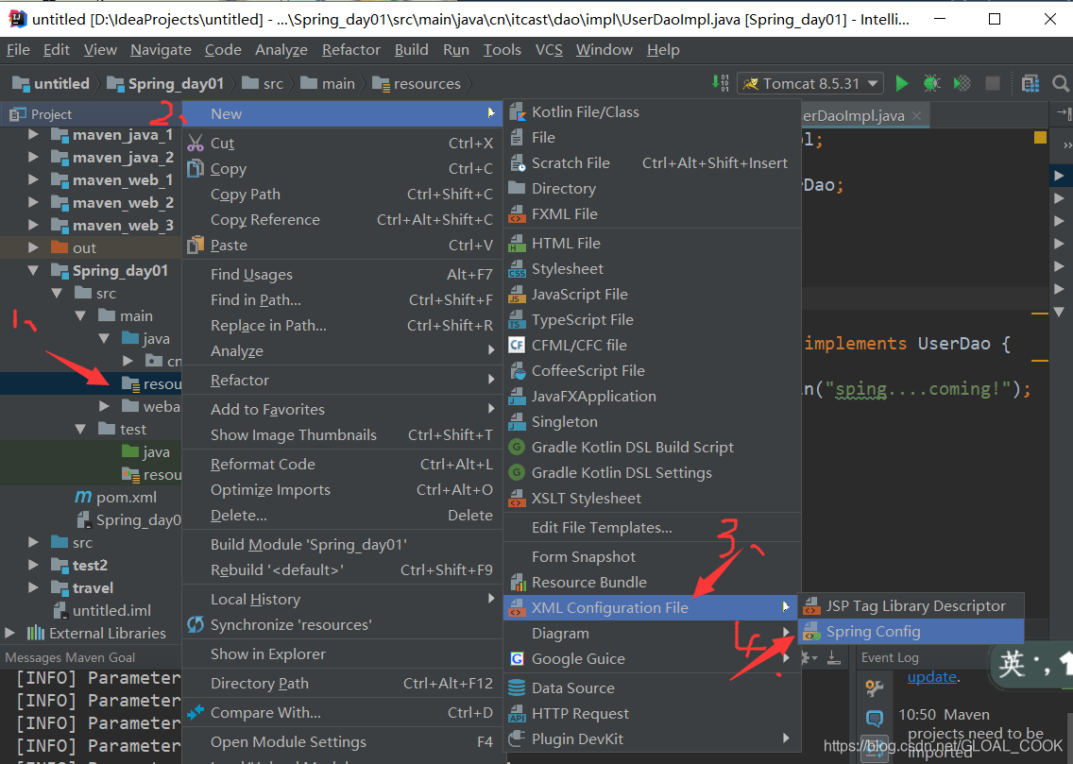Create a new TypeScript File
Viewport: 1073px width, 764px height.
[x=652, y=320]
